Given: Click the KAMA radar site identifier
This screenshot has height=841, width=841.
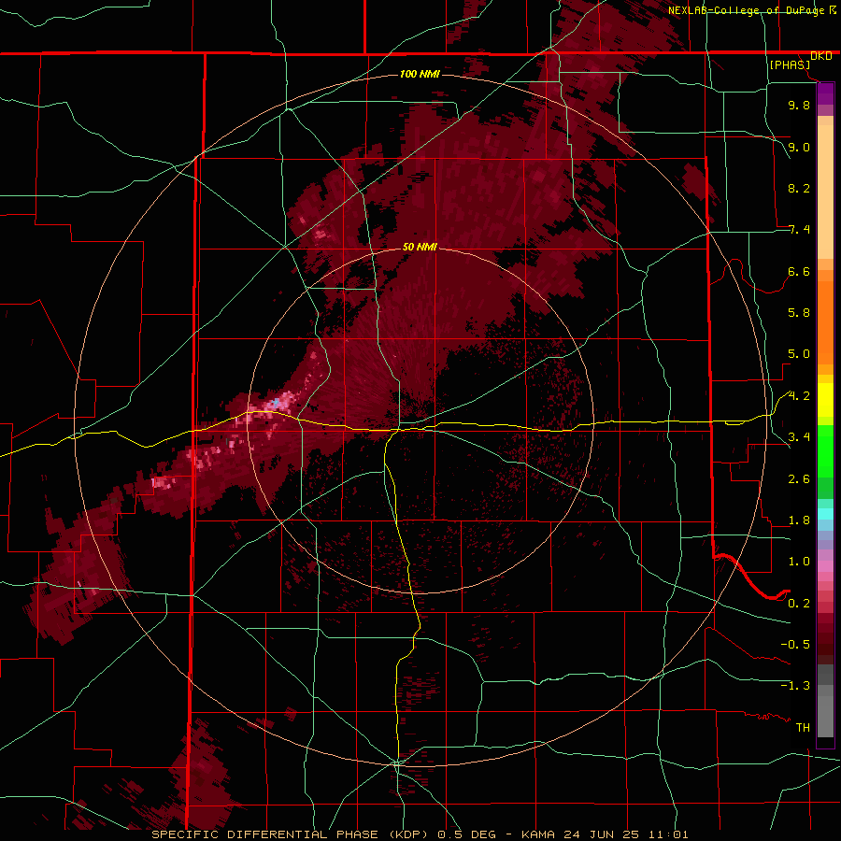Looking at the screenshot, I should [538, 834].
